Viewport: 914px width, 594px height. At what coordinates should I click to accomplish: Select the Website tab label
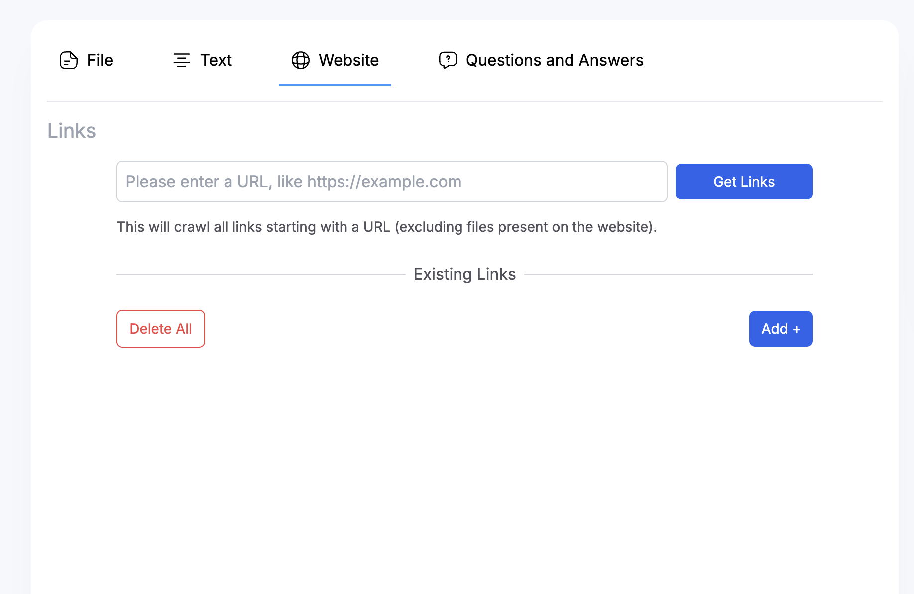(x=349, y=60)
